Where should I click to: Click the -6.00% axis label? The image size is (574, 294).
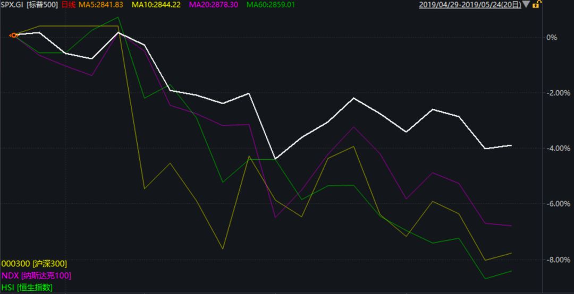pyautogui.click(x=558, y=204)
